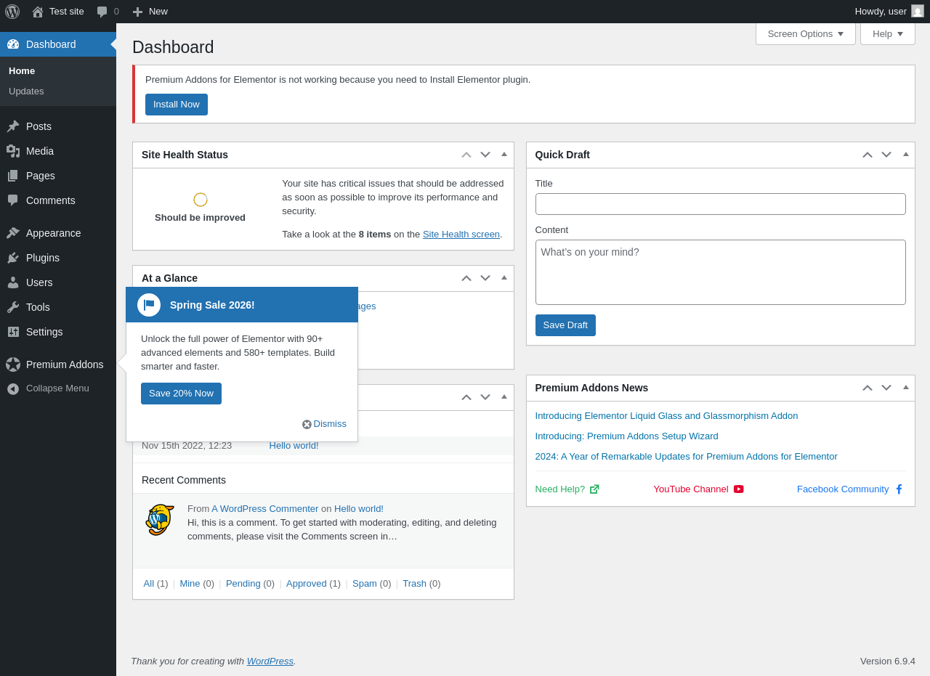Viewport: 930px width, 676px height.
Task: Open the YouTube Channel icon link
Action: tap(738, 489)
